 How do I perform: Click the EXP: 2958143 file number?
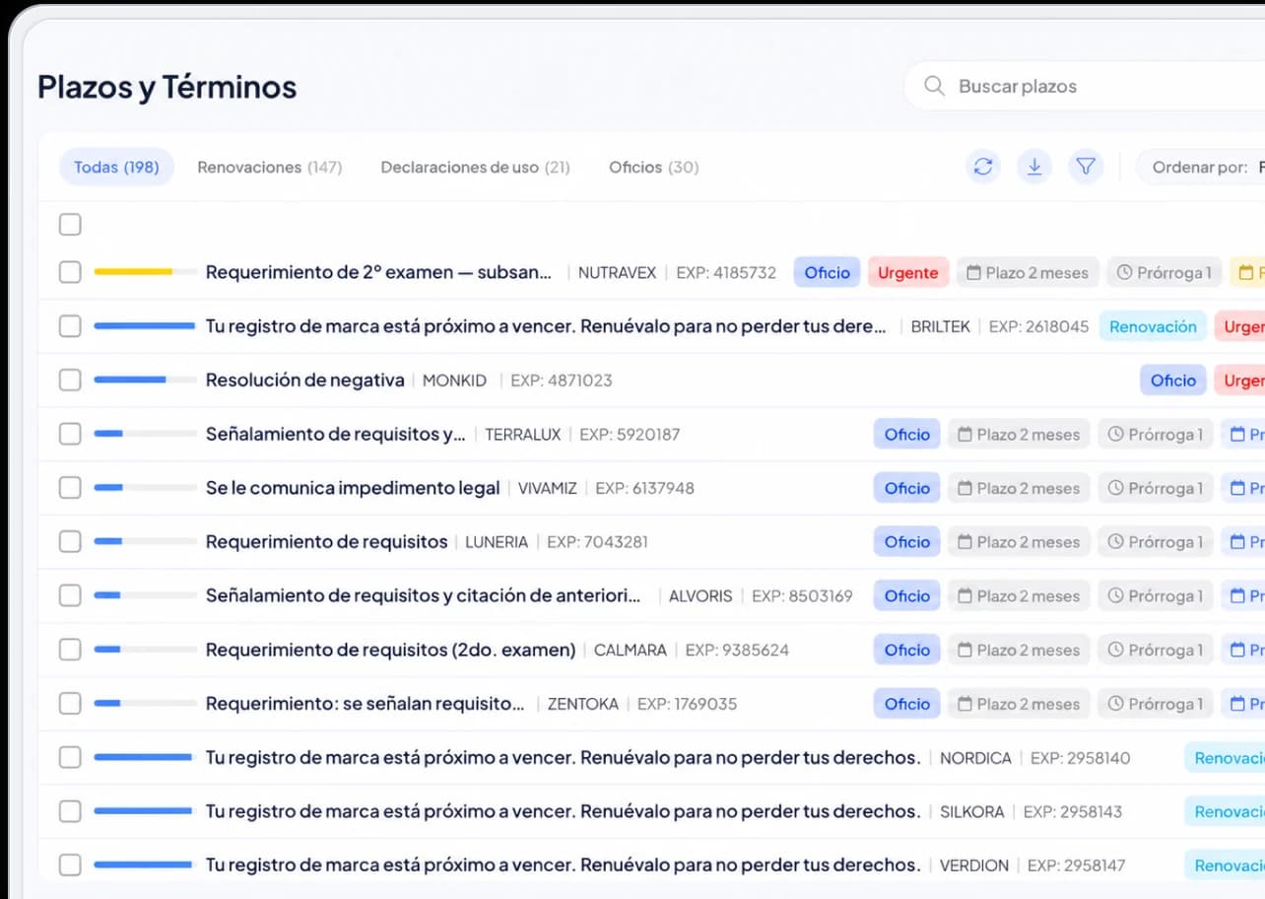click(1073, 812)
